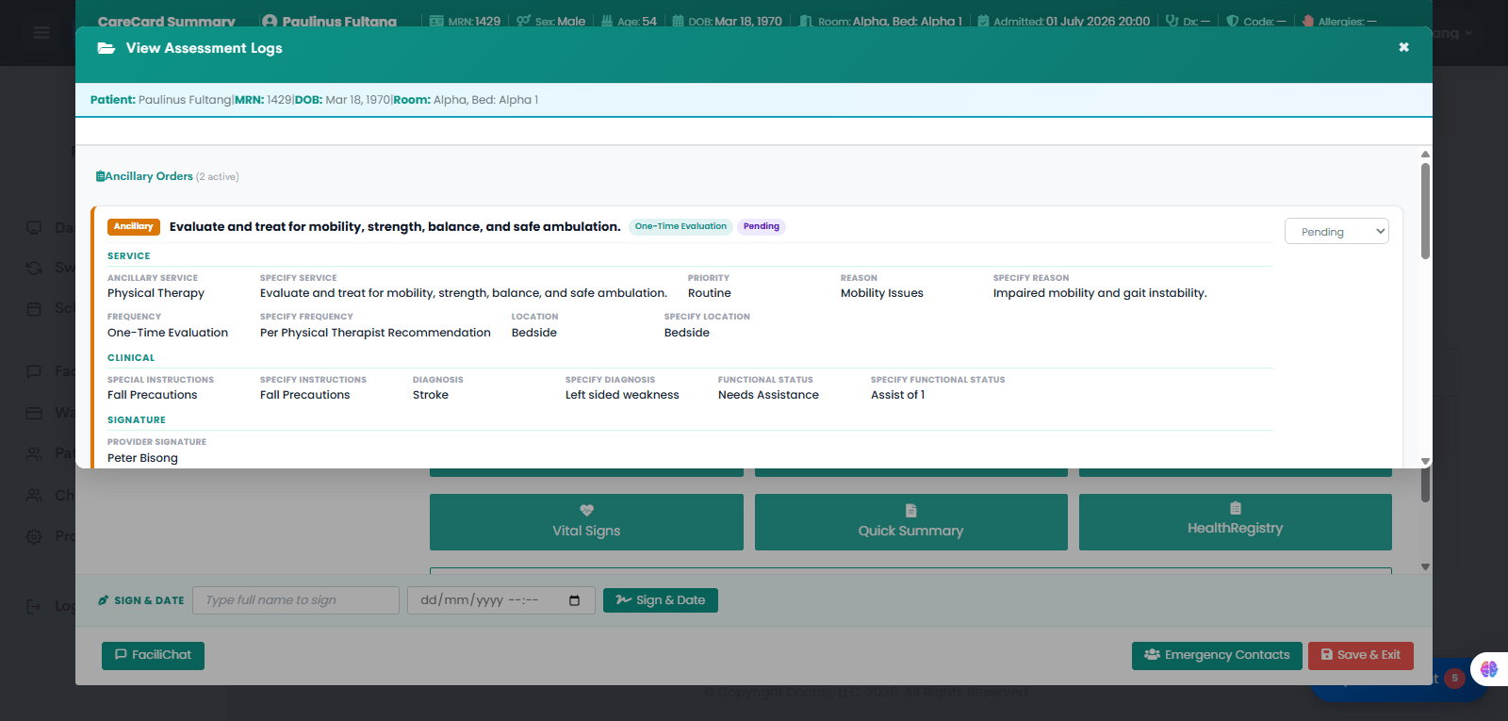The width and height of the screenshot is (1508, 721).
Task: Open Emergency Contacts
Action: 1217,655
